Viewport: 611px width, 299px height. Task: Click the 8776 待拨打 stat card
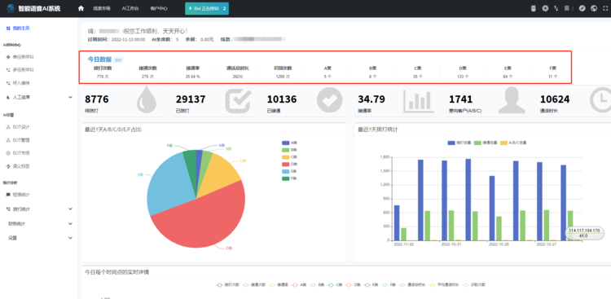pyautogui.click(x=122, y=101)
